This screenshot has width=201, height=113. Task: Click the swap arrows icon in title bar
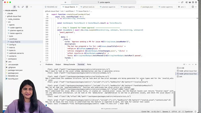(x=182, y=2)
